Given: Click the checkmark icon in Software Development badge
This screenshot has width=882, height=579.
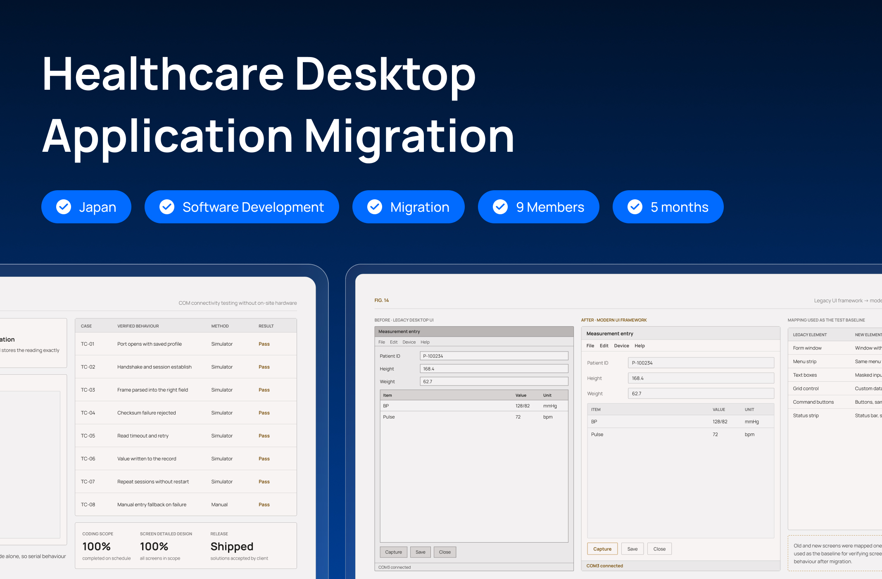Looking at the screenshot, I should click(x=167, y=207).
